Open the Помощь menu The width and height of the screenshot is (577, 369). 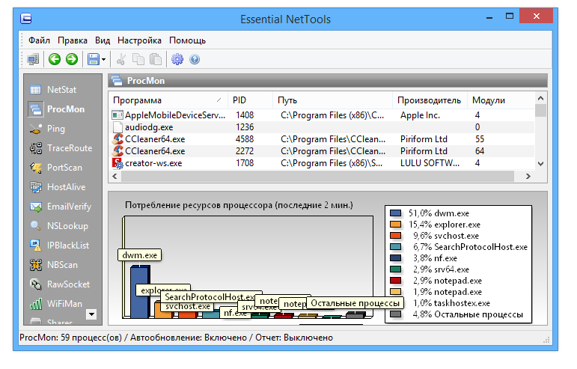(x=187, y=40)
